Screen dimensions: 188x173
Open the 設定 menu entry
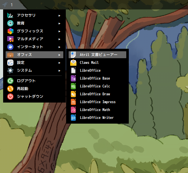[34, 63]
